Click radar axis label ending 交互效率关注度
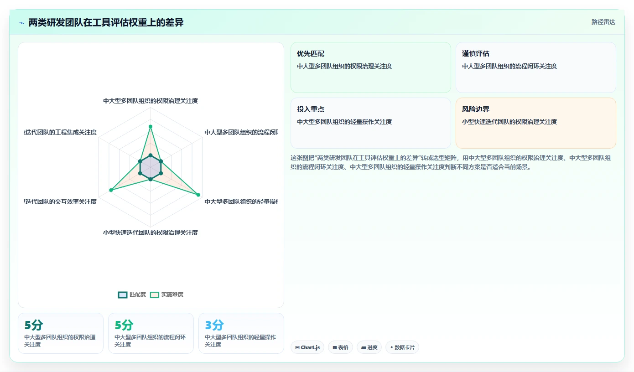Image resolution: width=634 pixels, height=372 pixels. tap(60, 201)
